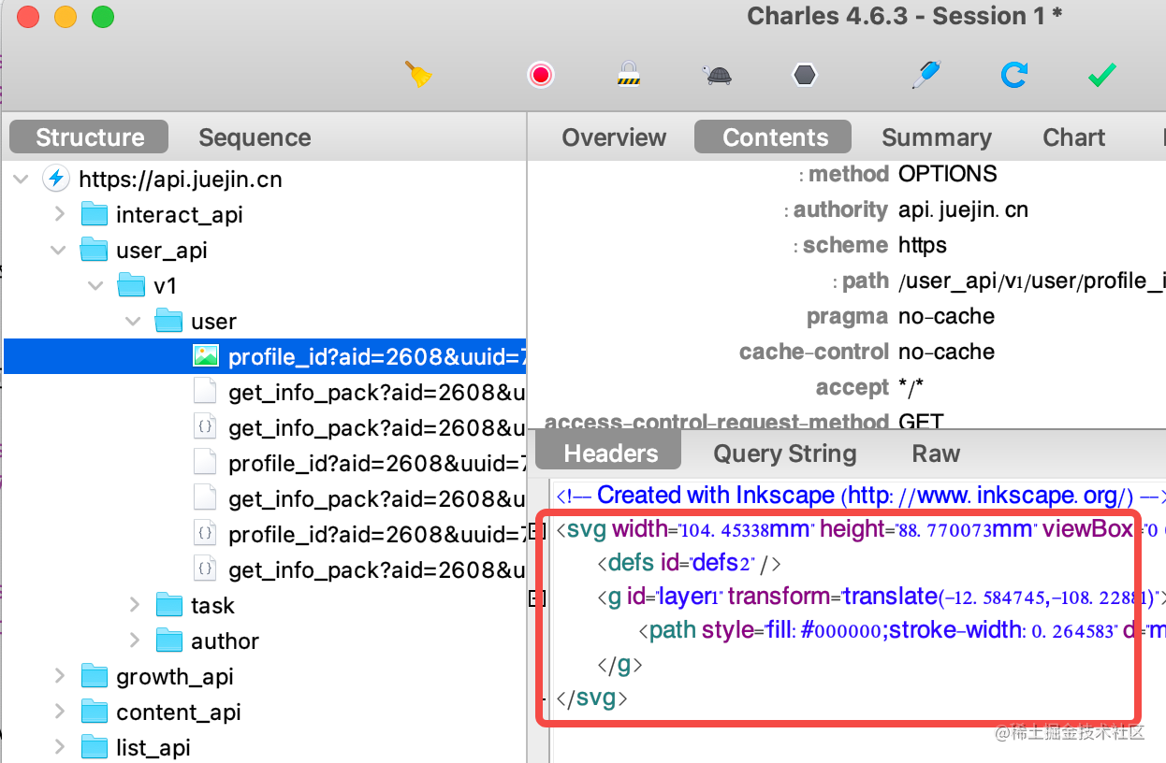Click the user folder icon
The height and width of the screenshot is (763, 1166).
point(169,321)
